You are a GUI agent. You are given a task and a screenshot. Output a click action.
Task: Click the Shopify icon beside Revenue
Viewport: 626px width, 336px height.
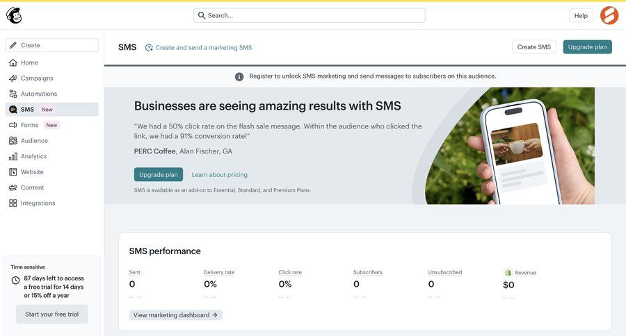click(508, 273)
